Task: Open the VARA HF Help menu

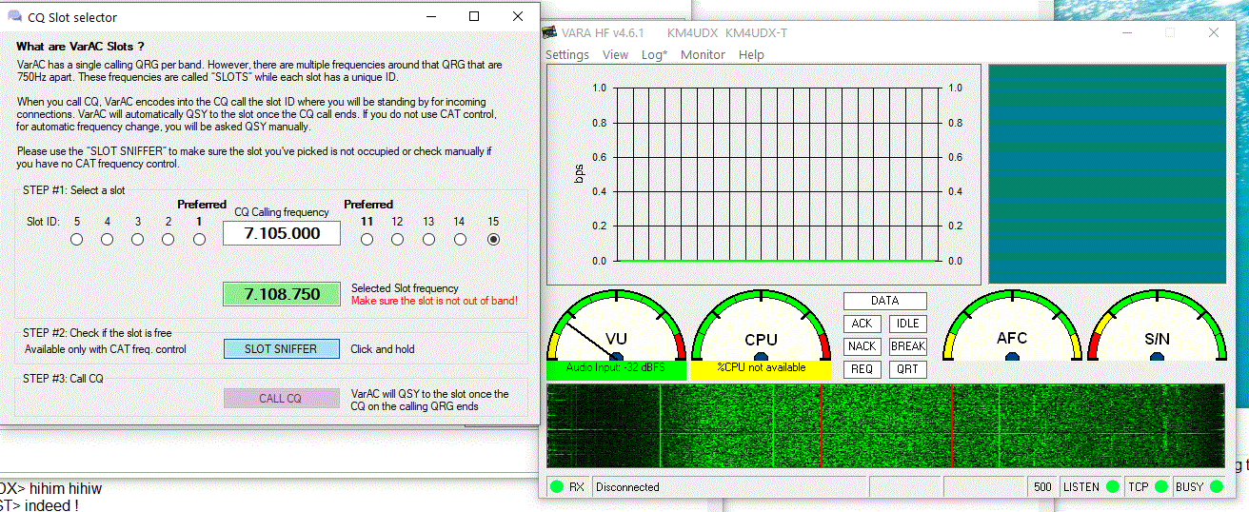Action: (x=751, y=55)
